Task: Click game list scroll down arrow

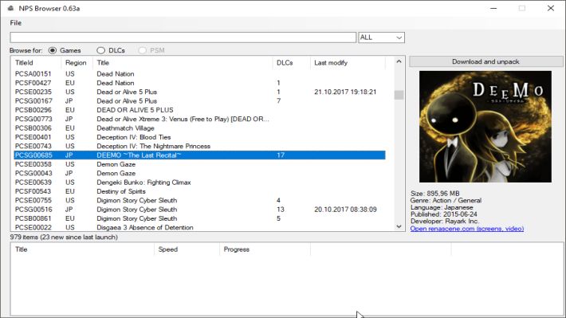Action: [x=399, y=226]
